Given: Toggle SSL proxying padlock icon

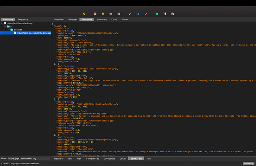Looking at the screenshot, I should pos(103,14).
